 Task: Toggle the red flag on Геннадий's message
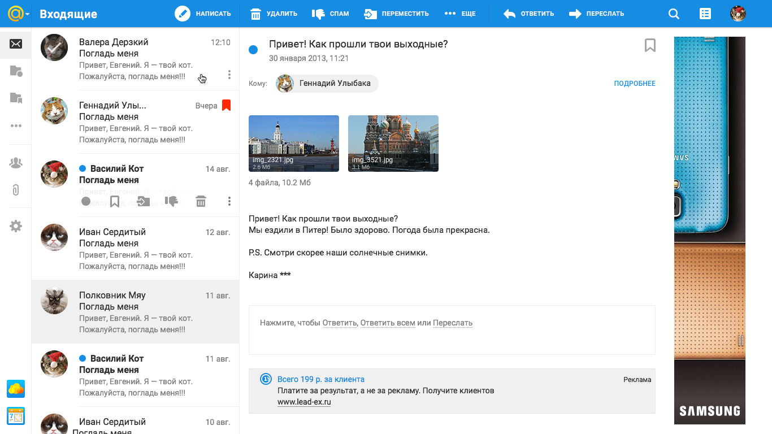(x=226, y=105)
